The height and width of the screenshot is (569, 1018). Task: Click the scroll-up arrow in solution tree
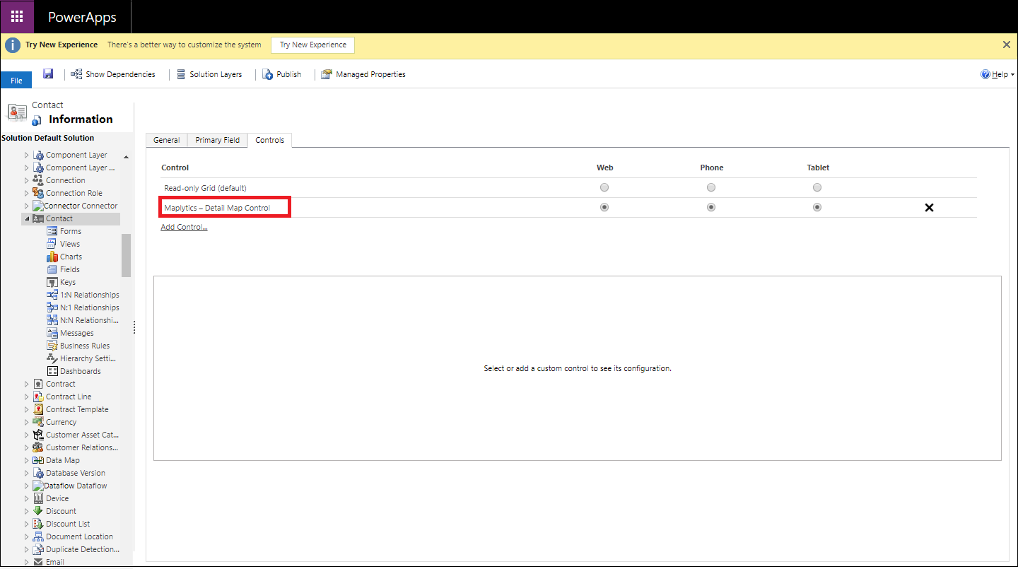tap(127, 156)
